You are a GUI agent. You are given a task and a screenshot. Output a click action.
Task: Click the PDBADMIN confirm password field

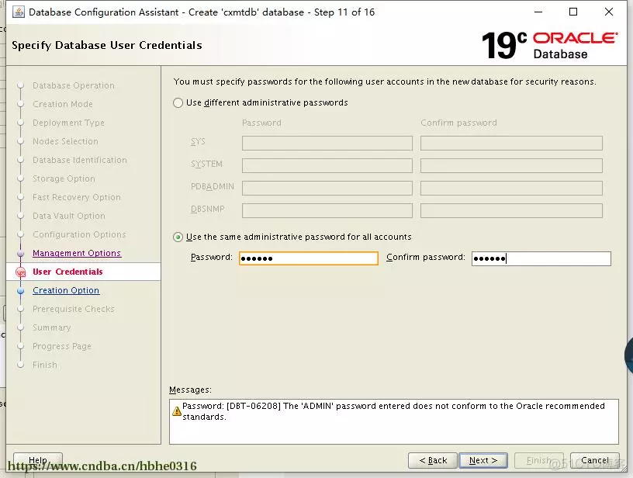pos(511,188)
